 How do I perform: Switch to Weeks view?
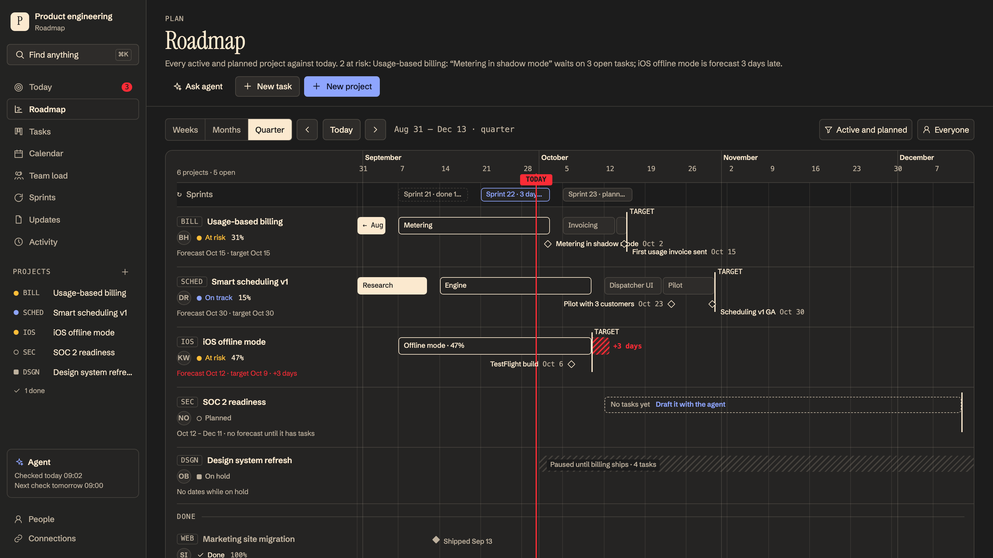185,130
